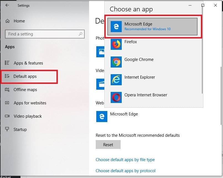Screen dimensions: 223x178
Task: Minimize the Settings window
Action: [190, 6]
